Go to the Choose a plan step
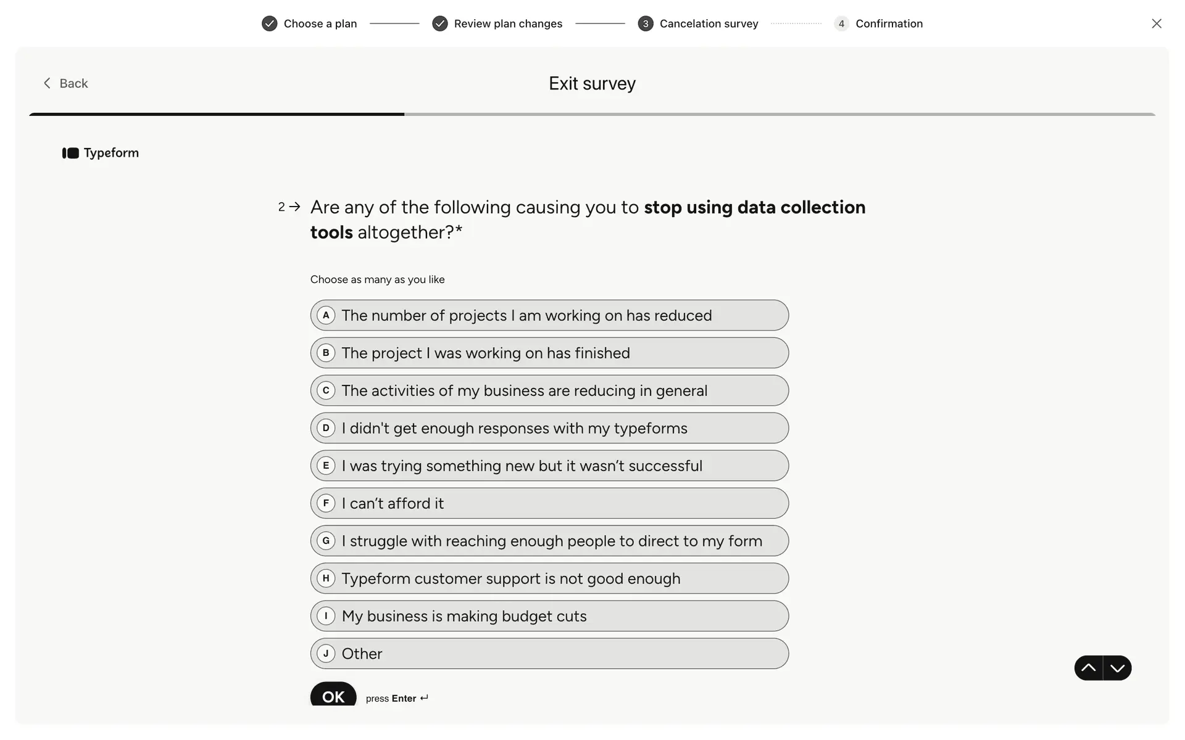Image resolution: width=1185 pixels, height=740 pixels. pyautogui.click(x=320, y=23)
